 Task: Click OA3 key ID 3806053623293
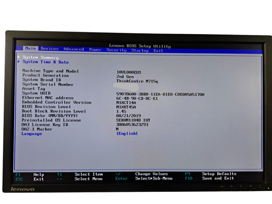132,124
